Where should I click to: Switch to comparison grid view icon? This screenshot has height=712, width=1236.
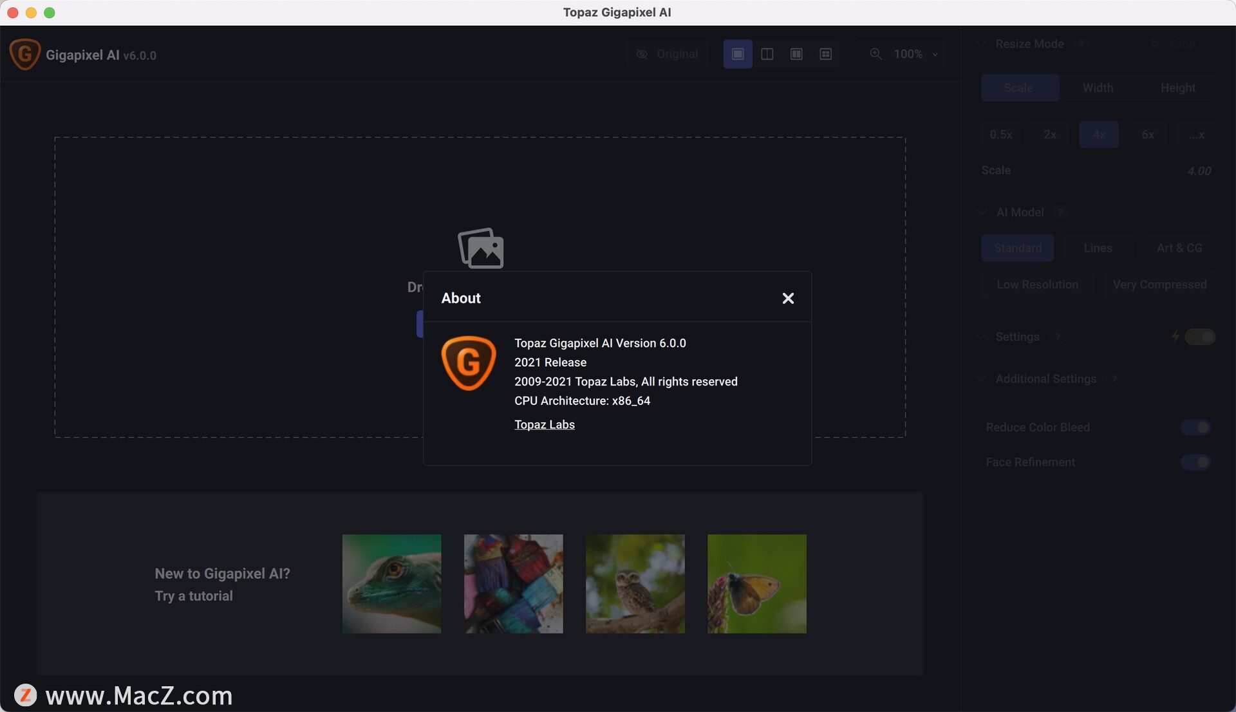(825, 54)
